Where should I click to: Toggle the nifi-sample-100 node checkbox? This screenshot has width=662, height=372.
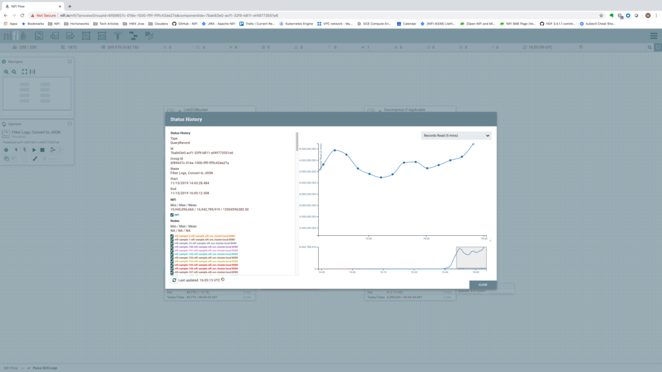coord(172,247)
